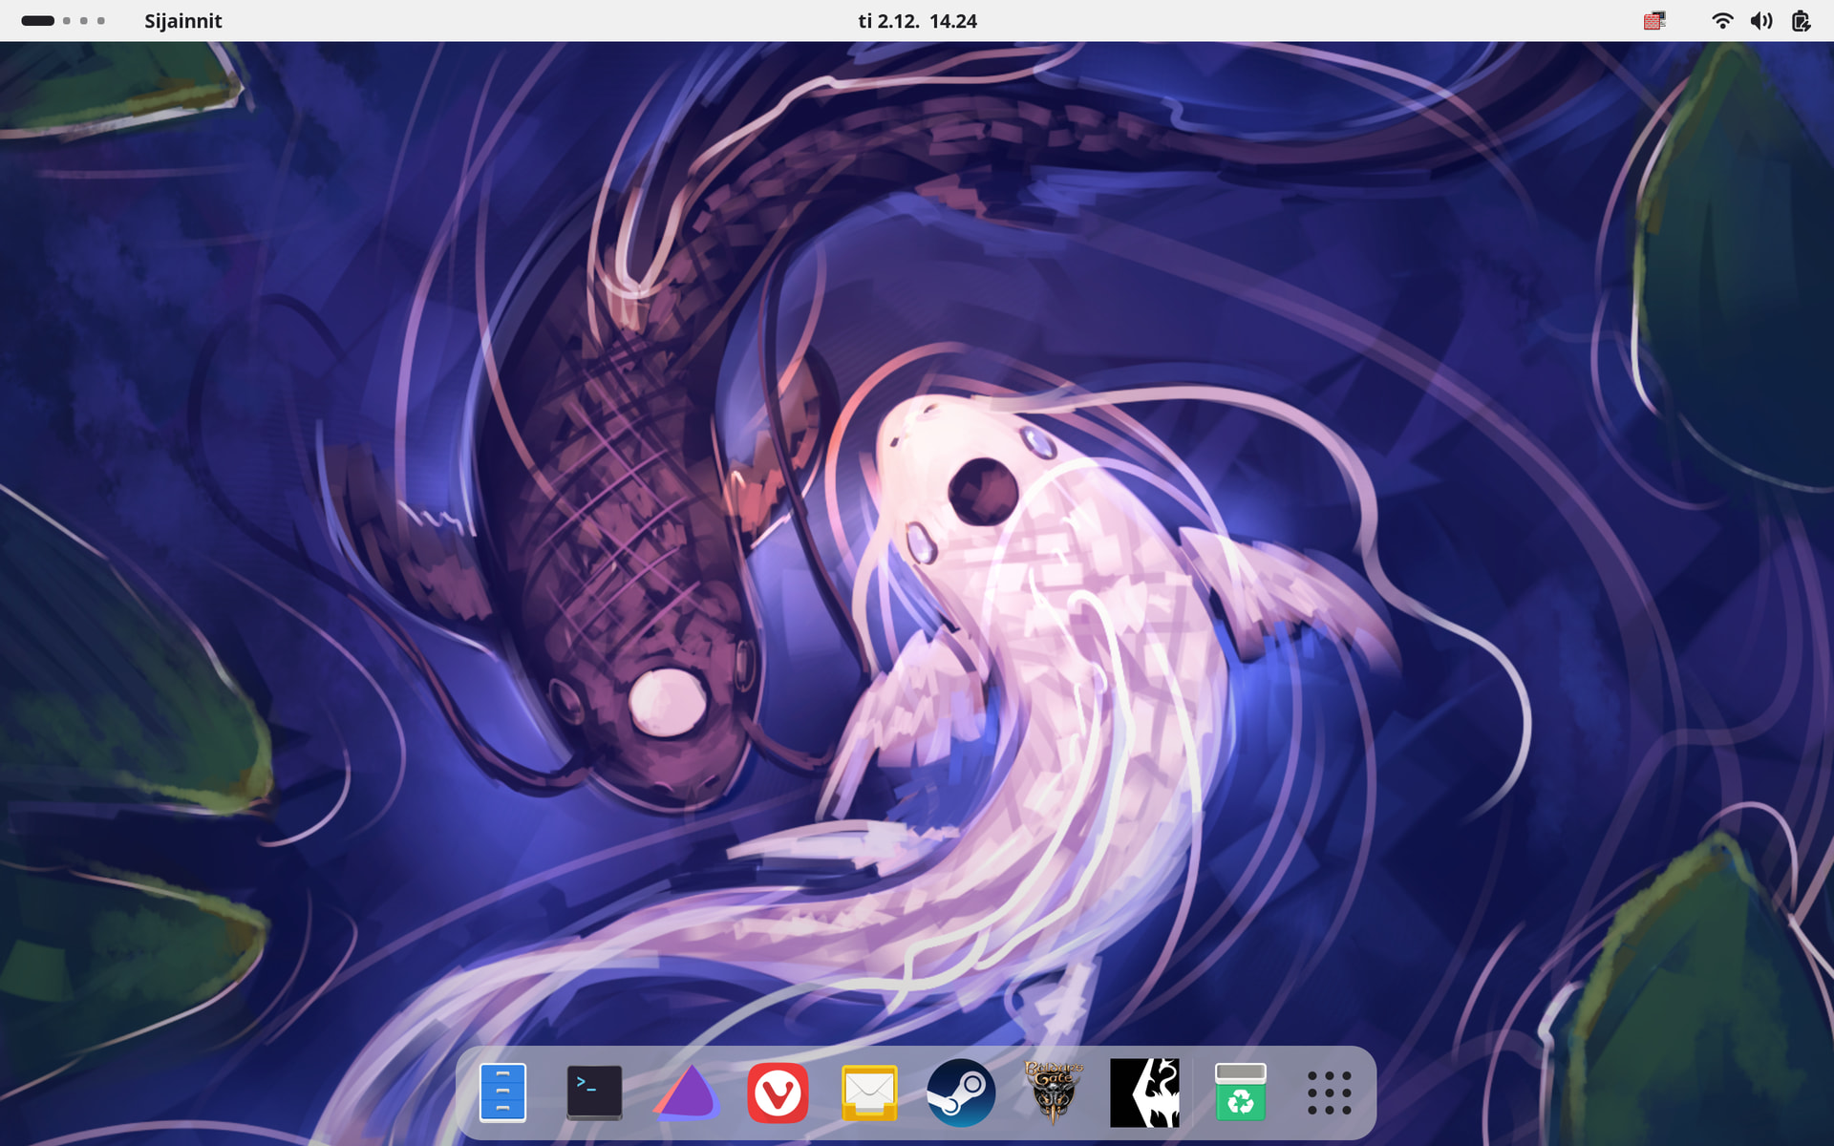Open the yellow mail client icon
This screenshot has width=1834, height=1146.
pyautogui.click(x=869, y=1092)
